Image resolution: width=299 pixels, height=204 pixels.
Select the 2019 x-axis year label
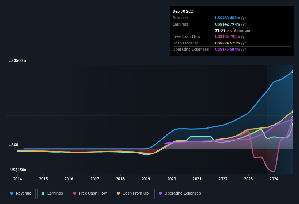[x=146, y=179]
